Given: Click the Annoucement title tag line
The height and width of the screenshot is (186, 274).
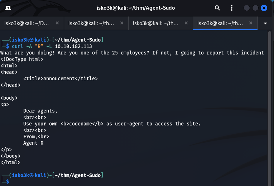Looking at the screenshot, I should point(60,78).
